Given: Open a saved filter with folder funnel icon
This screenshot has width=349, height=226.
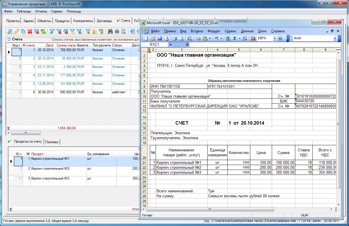Looking at the screenshot, I should 72,31.
